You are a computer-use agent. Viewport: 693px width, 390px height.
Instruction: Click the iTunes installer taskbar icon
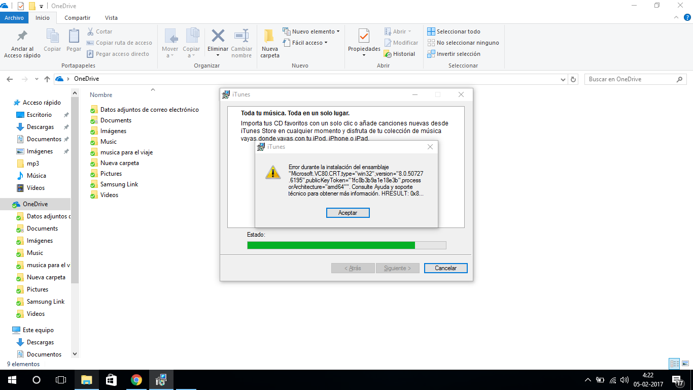click(161, 380)
